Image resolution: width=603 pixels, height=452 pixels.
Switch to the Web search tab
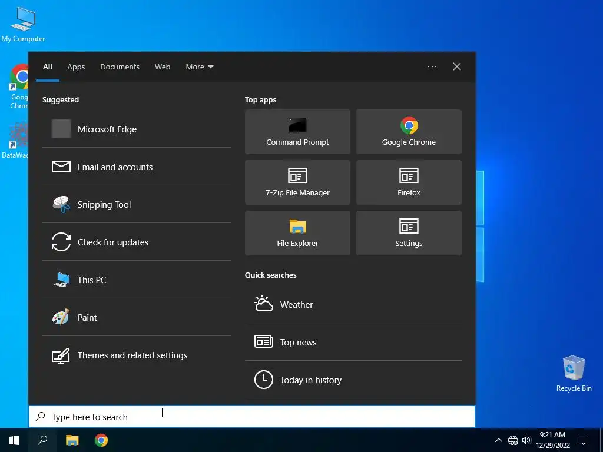click(163, 67)
